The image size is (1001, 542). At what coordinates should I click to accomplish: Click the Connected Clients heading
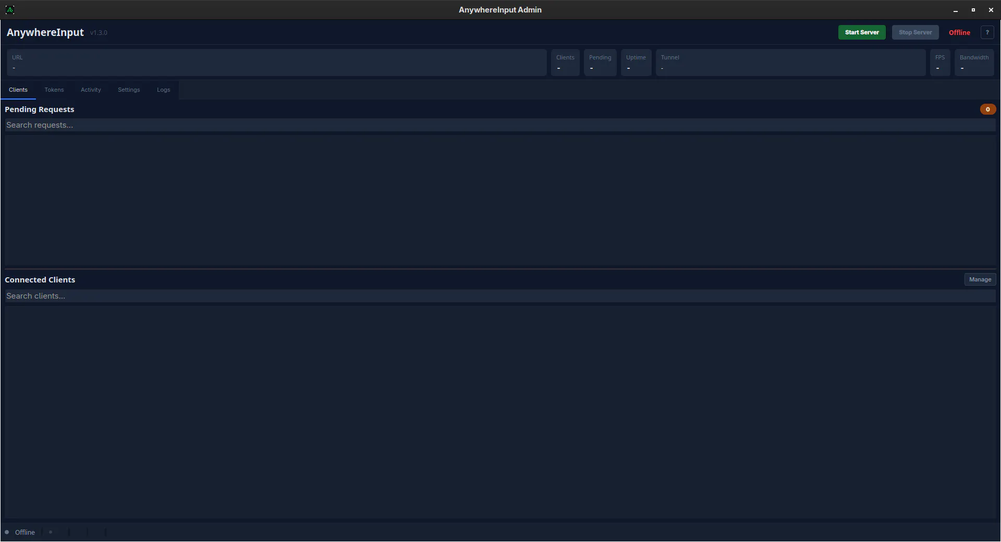click(x=40, y=280)
